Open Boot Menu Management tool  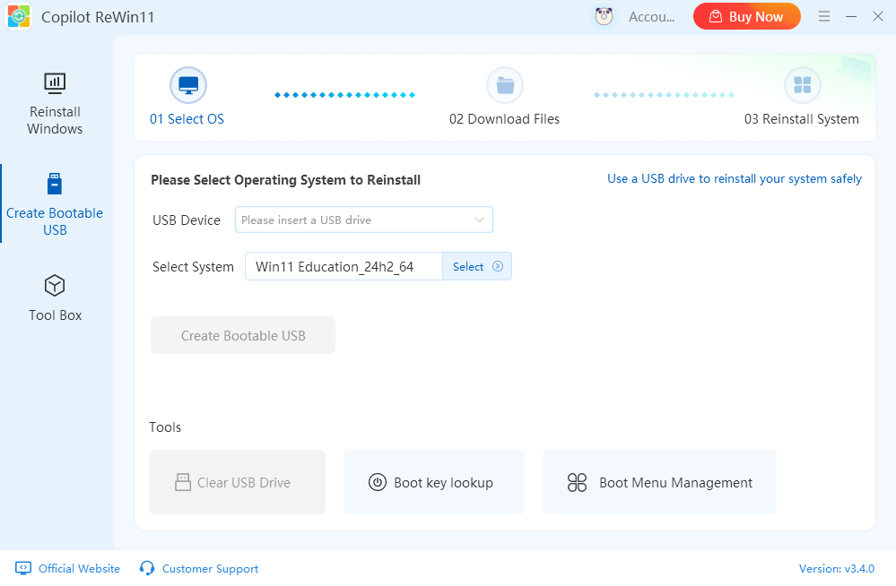pos(659,482)
